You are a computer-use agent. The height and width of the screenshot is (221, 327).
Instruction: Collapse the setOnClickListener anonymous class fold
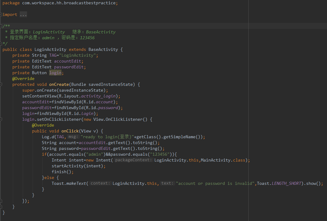click(x=1, y=119)
